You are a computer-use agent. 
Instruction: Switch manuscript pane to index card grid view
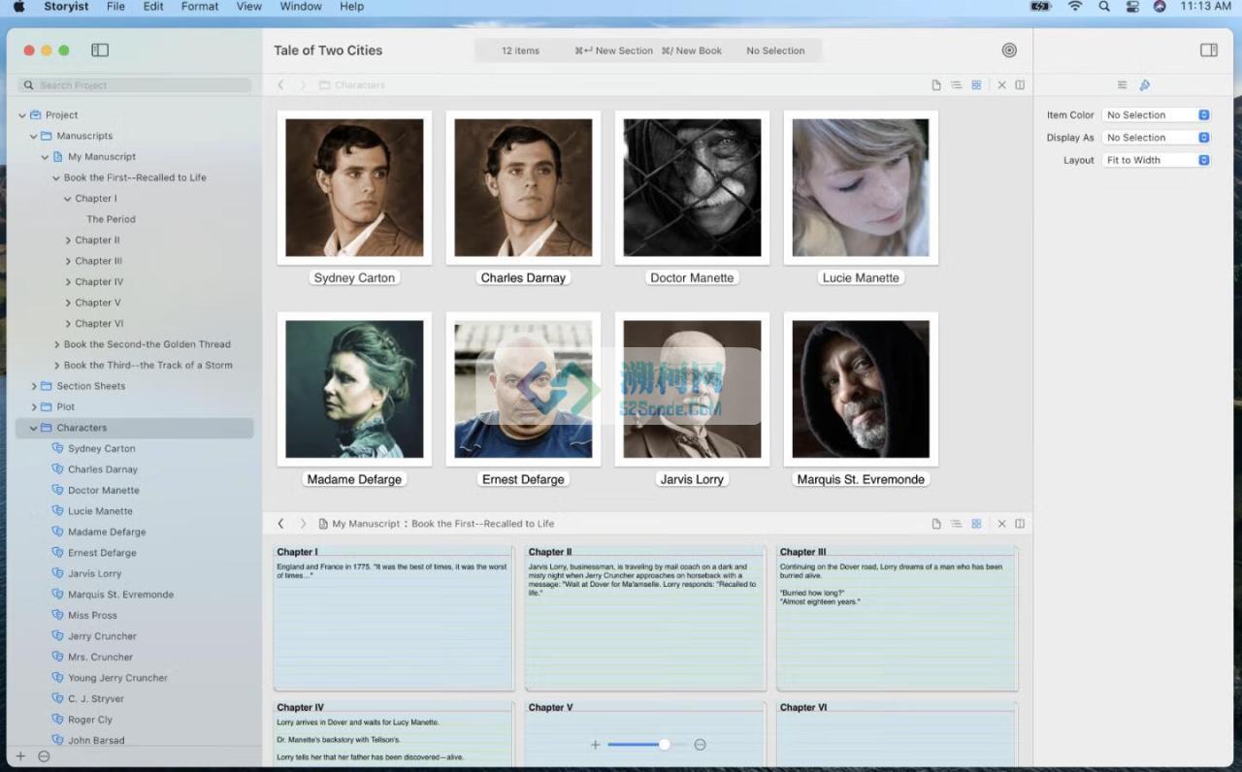(976, 524)
